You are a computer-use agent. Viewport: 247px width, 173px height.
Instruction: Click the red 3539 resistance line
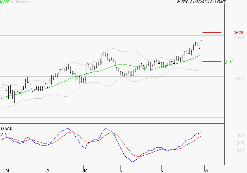[x=212, y=32]
